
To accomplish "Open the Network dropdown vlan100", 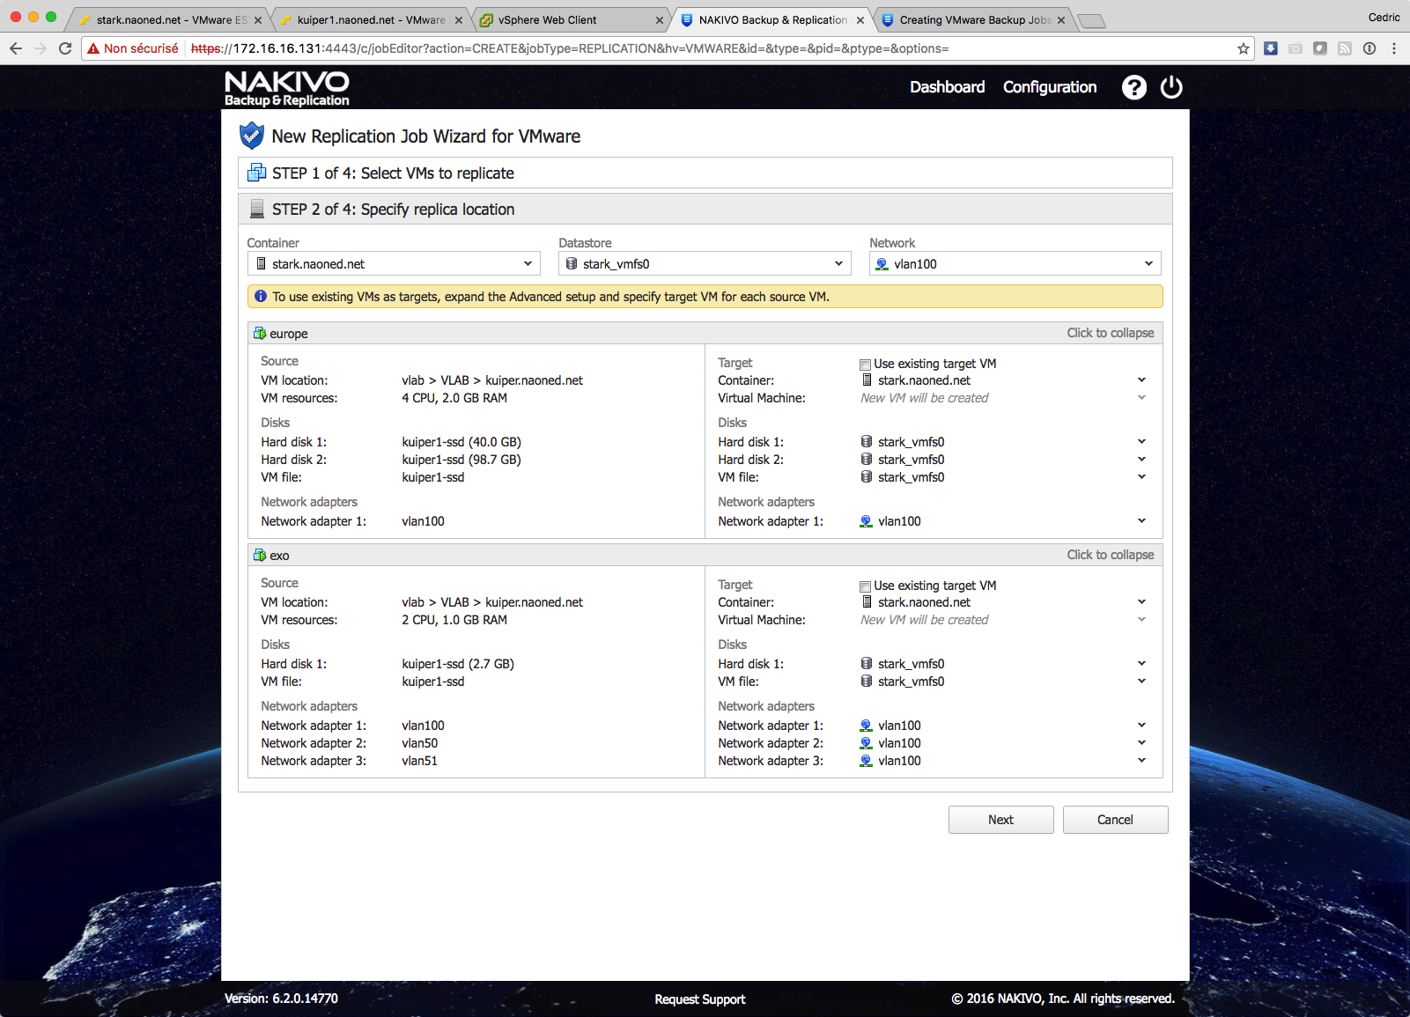I will pos(1015,264).
